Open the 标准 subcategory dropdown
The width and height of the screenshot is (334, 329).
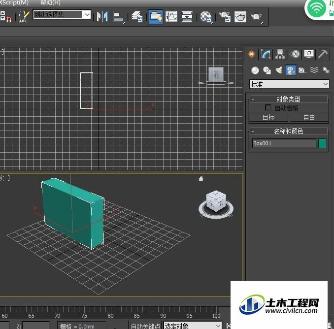[x=289, y=84]
